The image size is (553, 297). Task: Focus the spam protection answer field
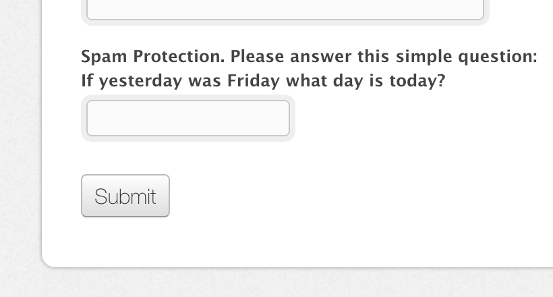(188, 118)
